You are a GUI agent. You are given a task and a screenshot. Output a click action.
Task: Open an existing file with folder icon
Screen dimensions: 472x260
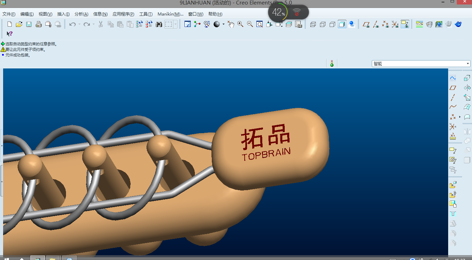(x=19, y=24)
